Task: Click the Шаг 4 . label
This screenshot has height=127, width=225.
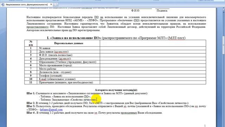Action: click(x=31, y=113)
